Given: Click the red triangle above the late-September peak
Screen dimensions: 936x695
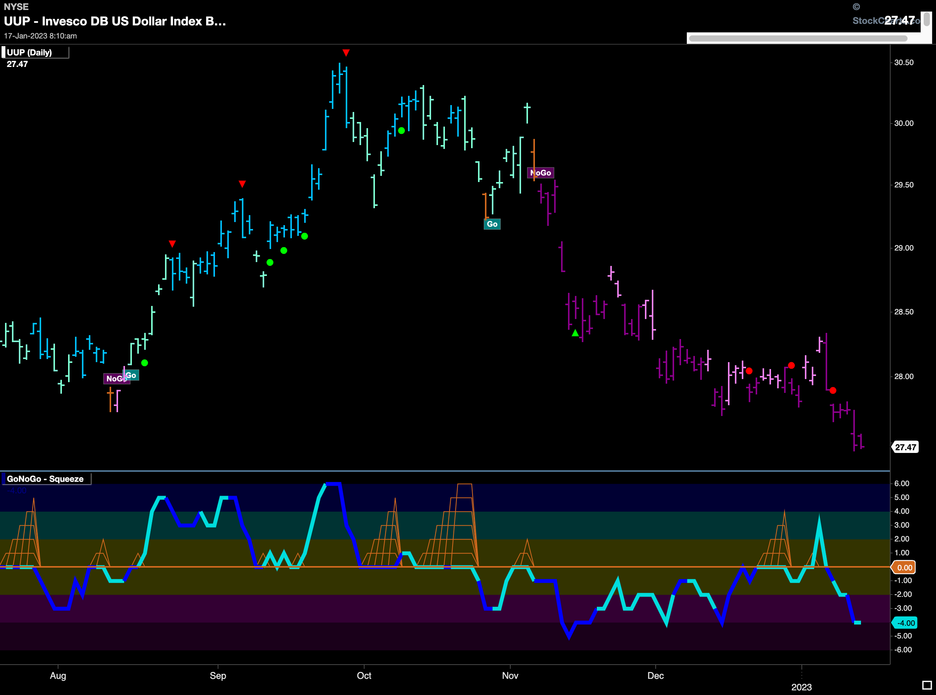Looking at the screenshot, I should [x=346, y=53].
